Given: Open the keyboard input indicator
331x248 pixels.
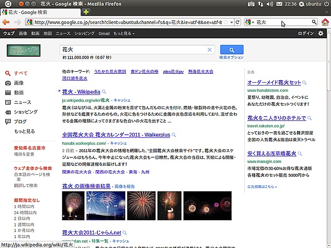Looking at the screenshot, I should [x=251, y=4].
